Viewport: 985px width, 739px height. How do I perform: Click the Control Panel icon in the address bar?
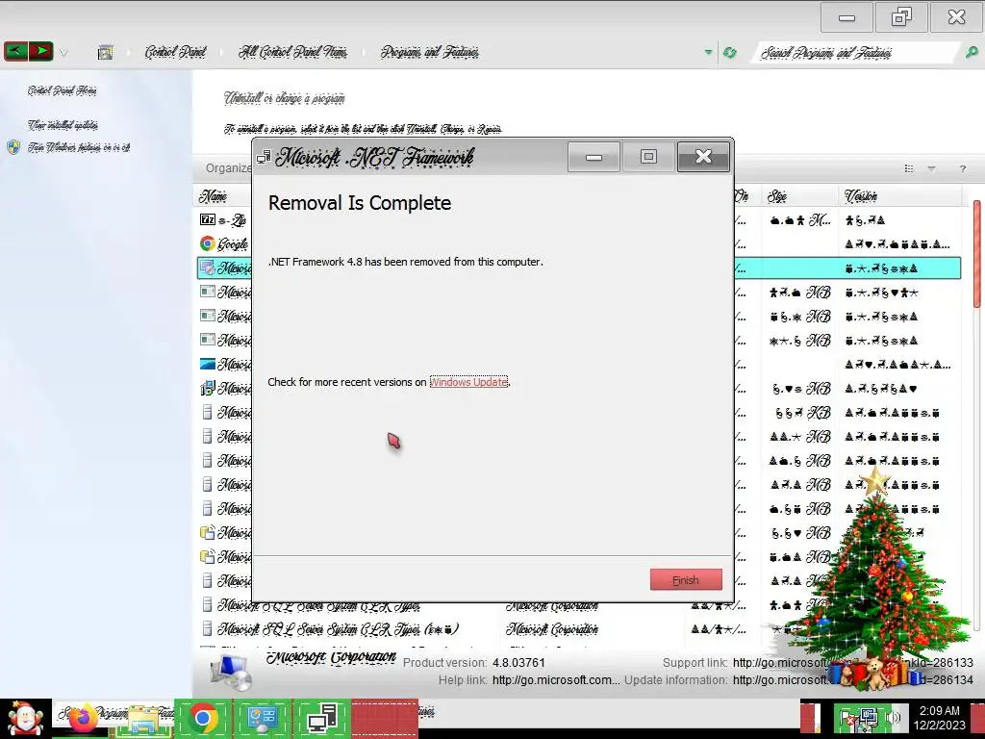106,52
